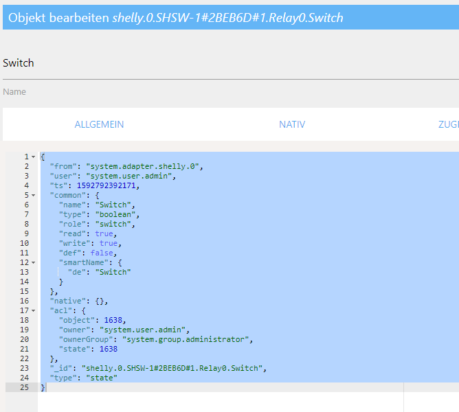This screenshot has height=412, width=459.
Task: Click the "system.user.admin" user value on line 3
Action: 128,176
